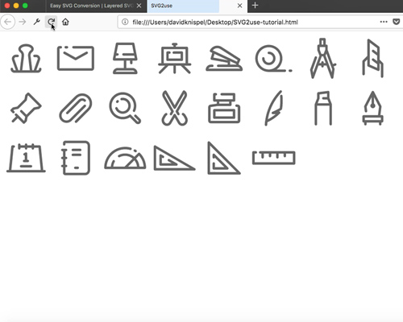
Task: Switch to Easy SVG Conversion tab
Action: click(x=91, y=6)
